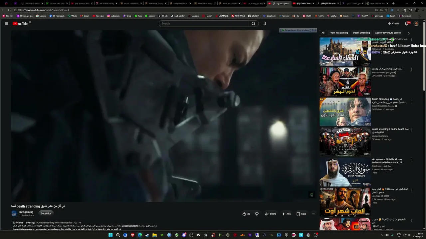Select the Death Stranding filter chip
This screenshot has width=426, height=239.
point(361,33)
